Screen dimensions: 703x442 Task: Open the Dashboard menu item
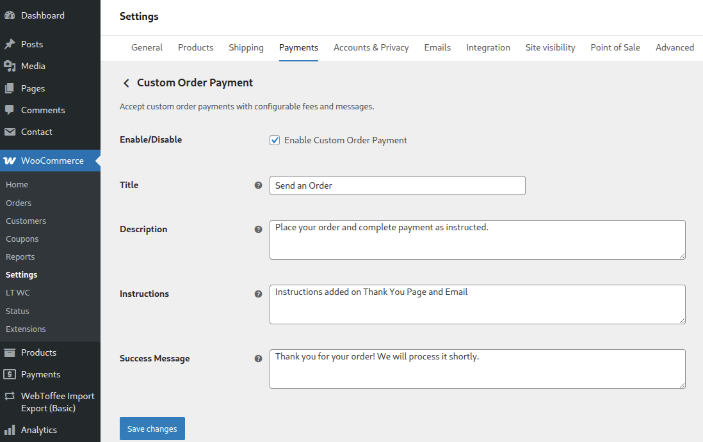tap(43, 16)
